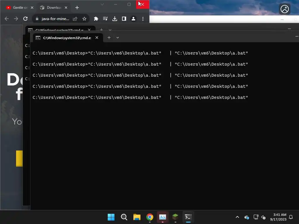Open background terminal profile dropdown
Image resolution: width=299 pixels, height=224 pixels.
coord(110,30)
